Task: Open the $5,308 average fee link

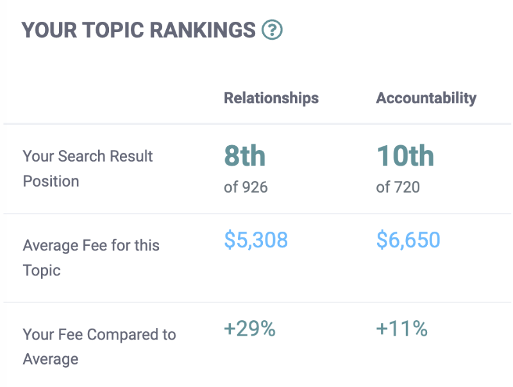Action: click(x=256, y=240)
